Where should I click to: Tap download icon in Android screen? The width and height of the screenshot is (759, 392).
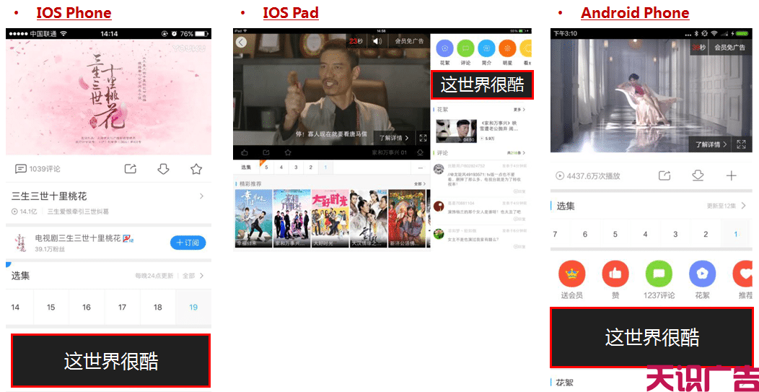coord(698,175)
